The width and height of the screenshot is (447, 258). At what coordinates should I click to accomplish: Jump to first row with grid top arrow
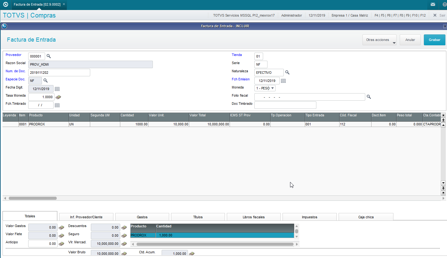pyautogui.click(x=443, y=115)
